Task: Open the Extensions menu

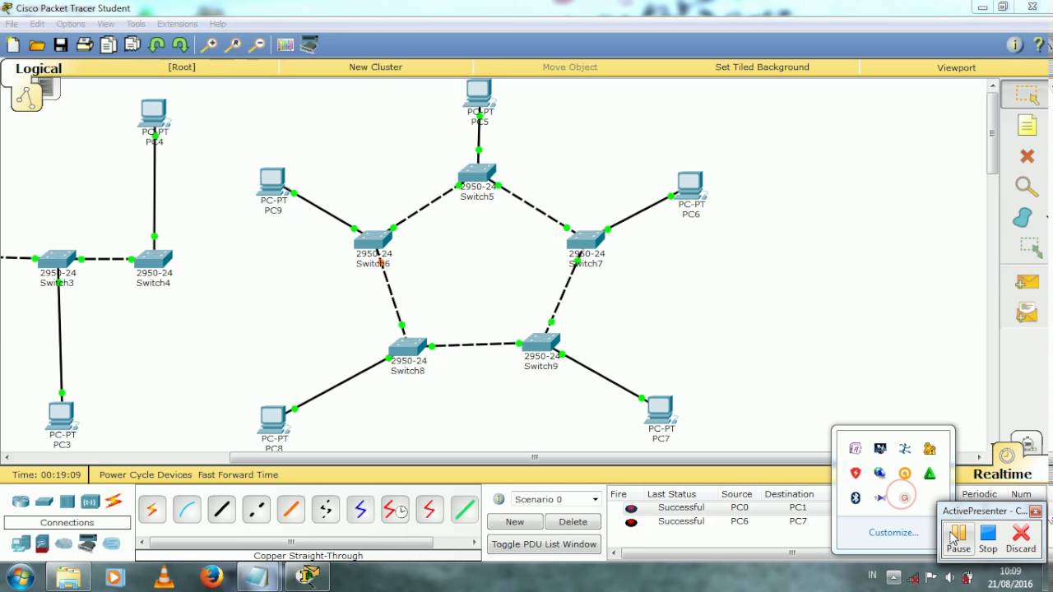Action: click(x=177, y=24)
